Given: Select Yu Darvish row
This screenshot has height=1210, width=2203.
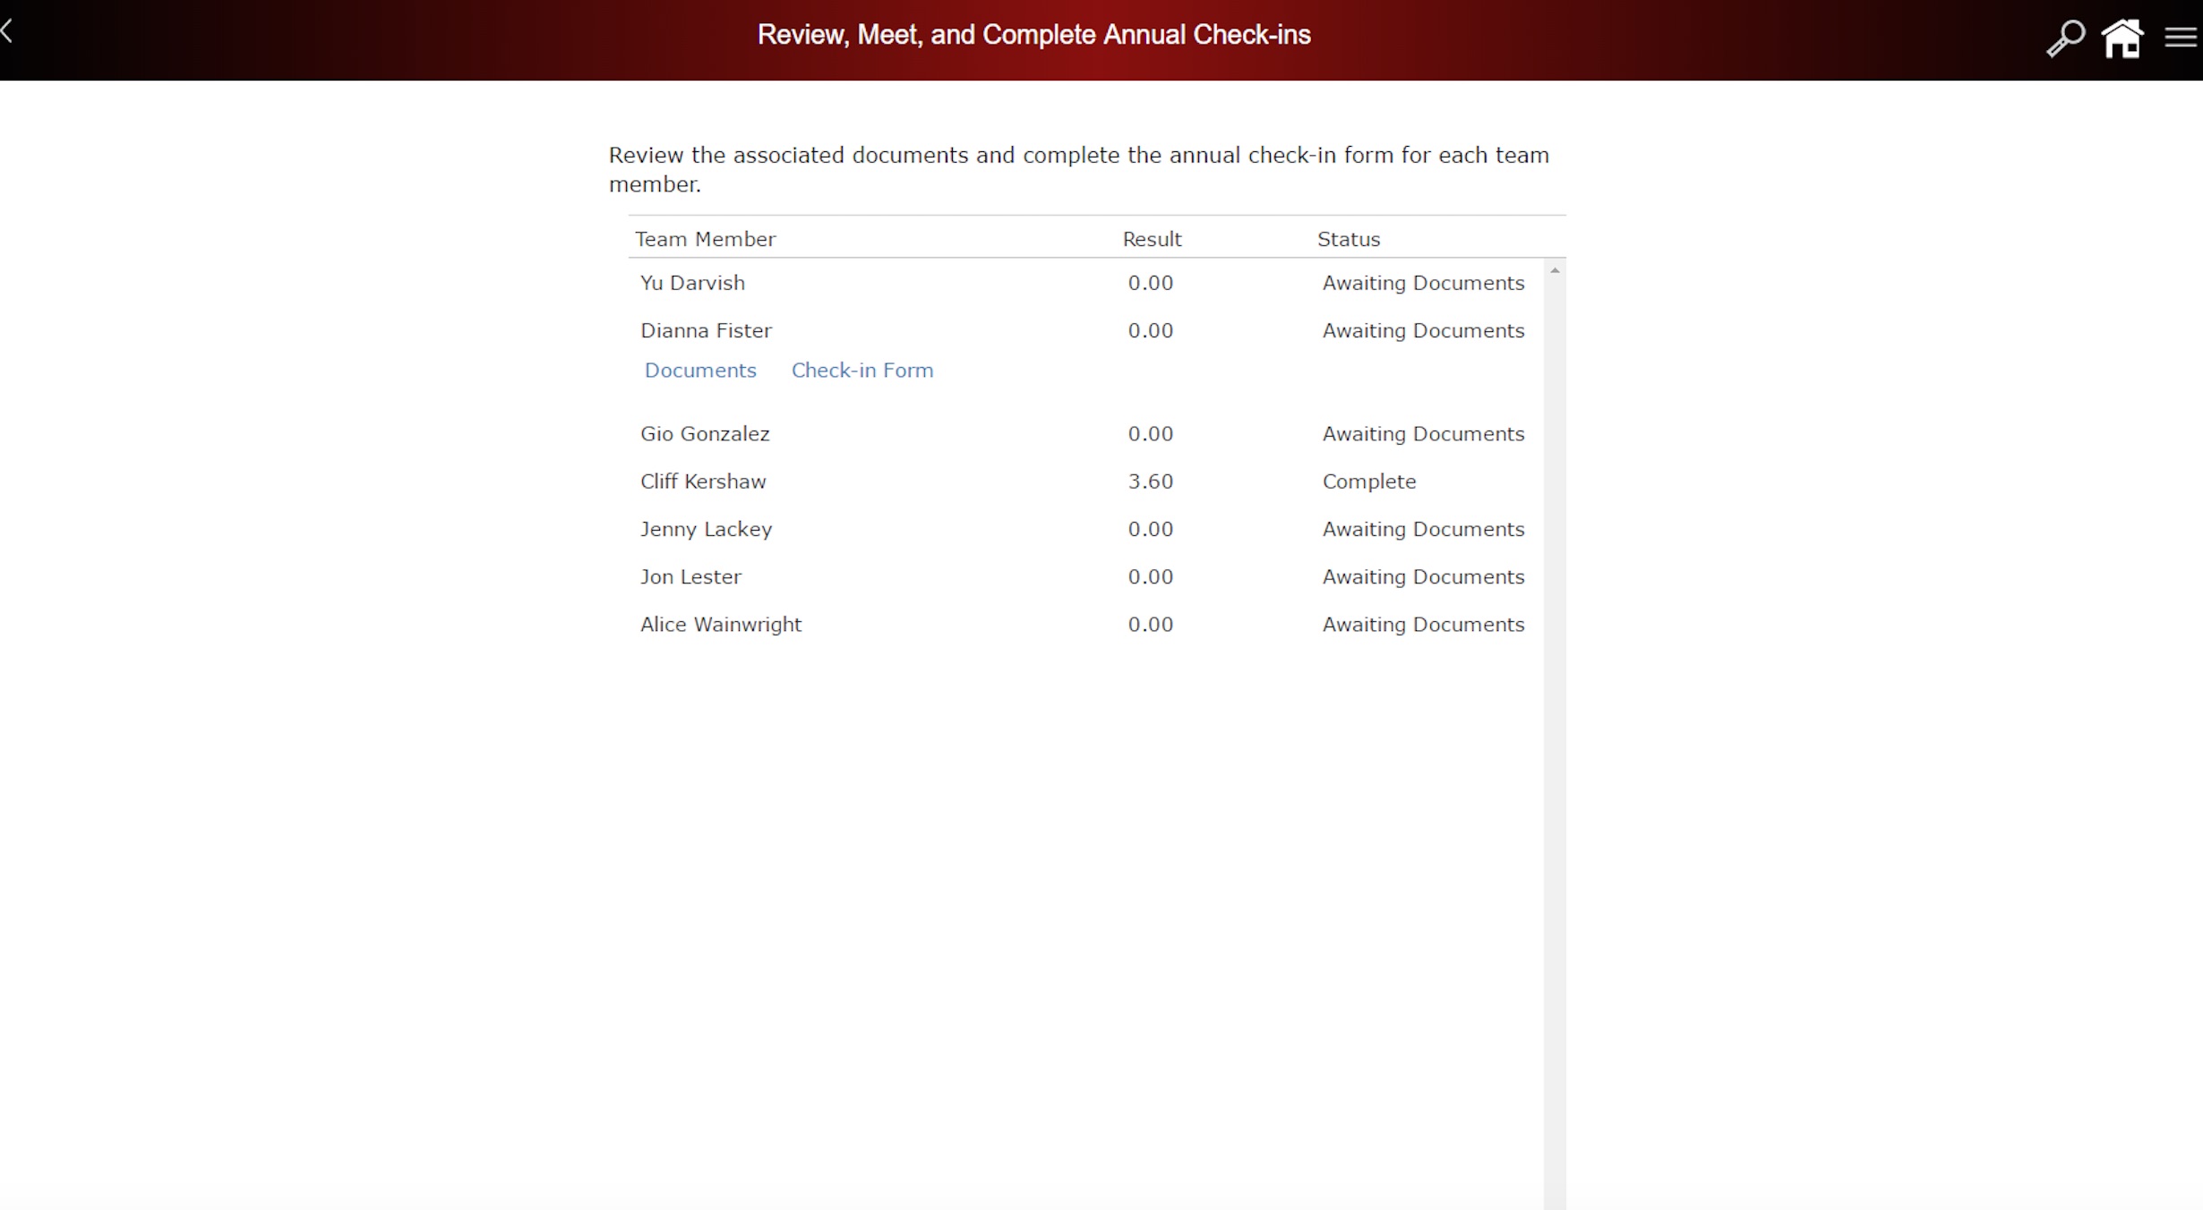Looking at the screenshot, I should (692, 283).
